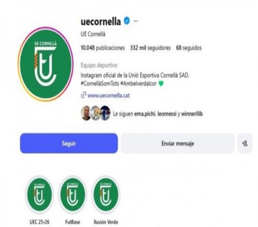
Task: Click the 10.048 publicaciones count
Action: click(x=103, y=47)
